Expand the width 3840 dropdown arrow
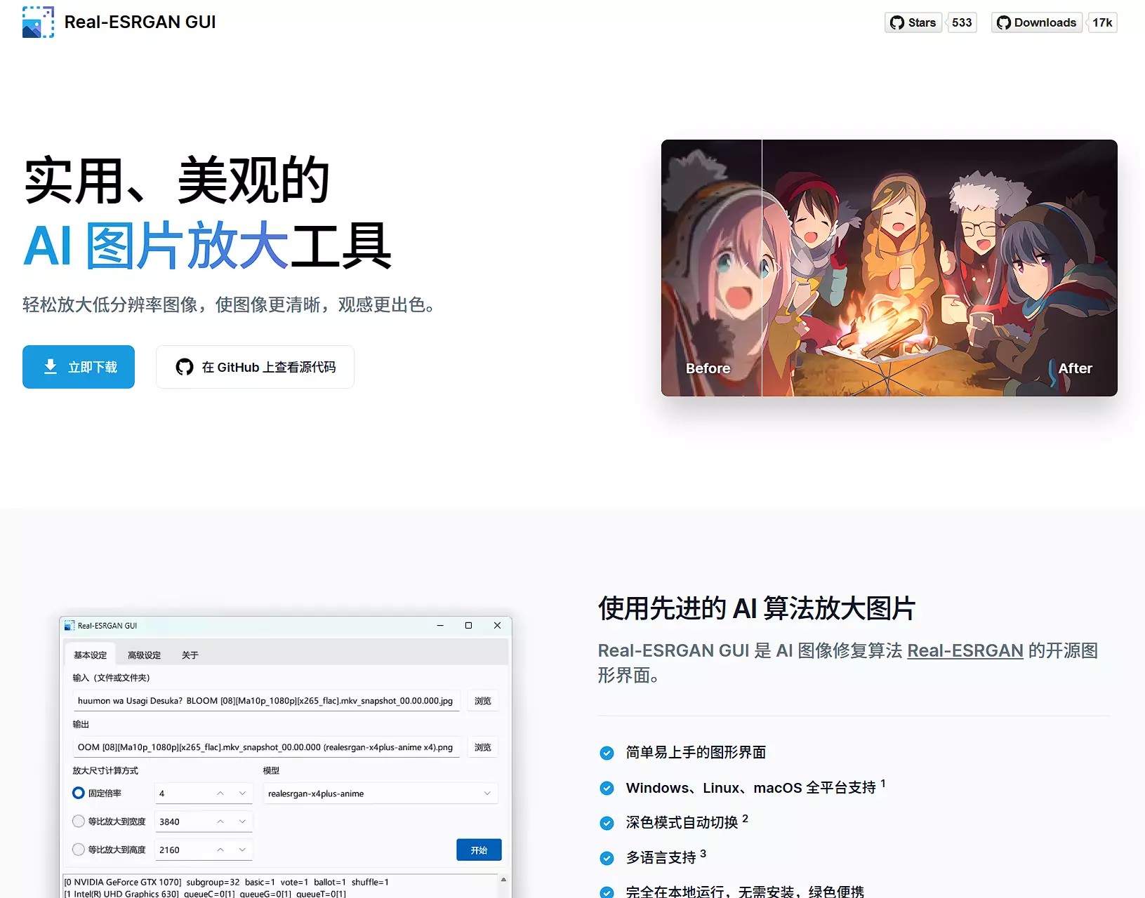Image resolution: width=1145 pixels, height=898 pixels. click(x=242, y=822)
